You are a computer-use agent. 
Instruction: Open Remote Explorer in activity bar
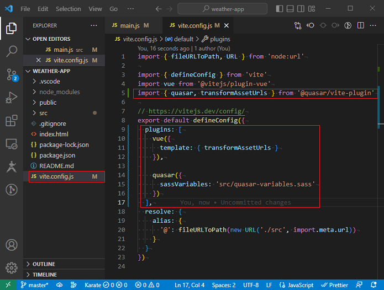pos(11,144)
